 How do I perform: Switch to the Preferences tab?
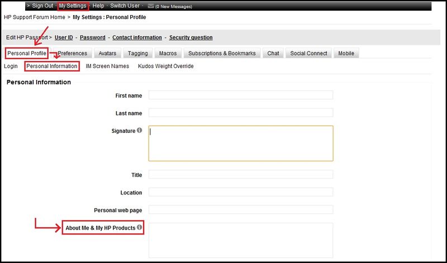point(73,53)
